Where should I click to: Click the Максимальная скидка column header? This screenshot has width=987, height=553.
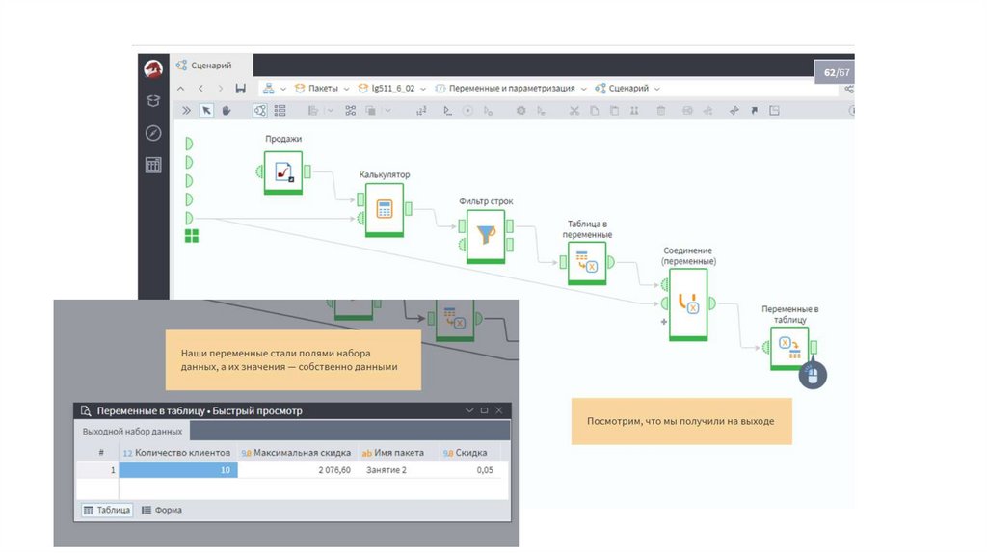(296, 452)
